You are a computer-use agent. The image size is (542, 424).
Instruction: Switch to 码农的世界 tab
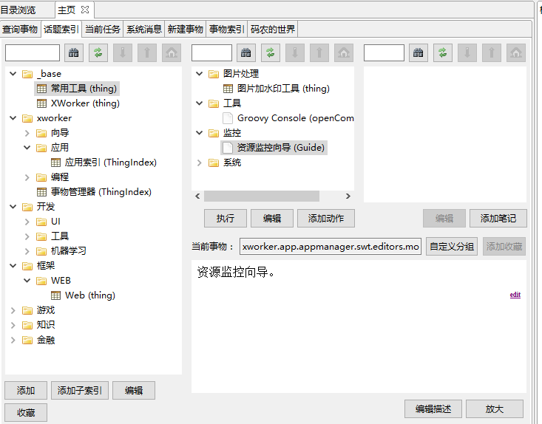click(273, 29)
